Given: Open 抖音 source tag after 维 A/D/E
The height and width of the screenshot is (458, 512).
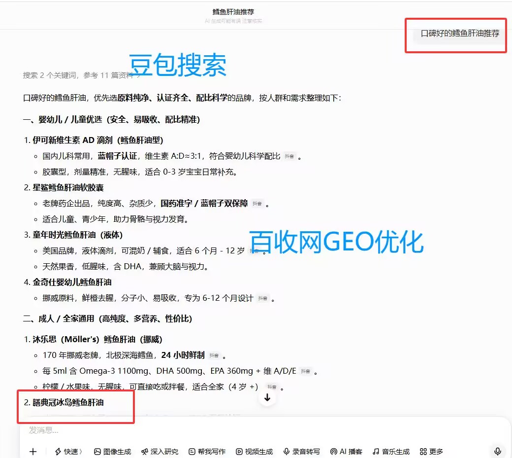Looking at the screenshot, I should (x=306, y=371).
